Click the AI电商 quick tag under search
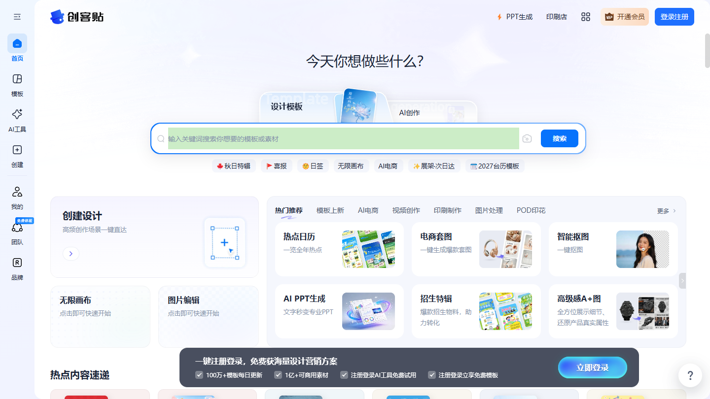This screenshot has width=710, height=399. pyautogui.click(x=388, y=166)
